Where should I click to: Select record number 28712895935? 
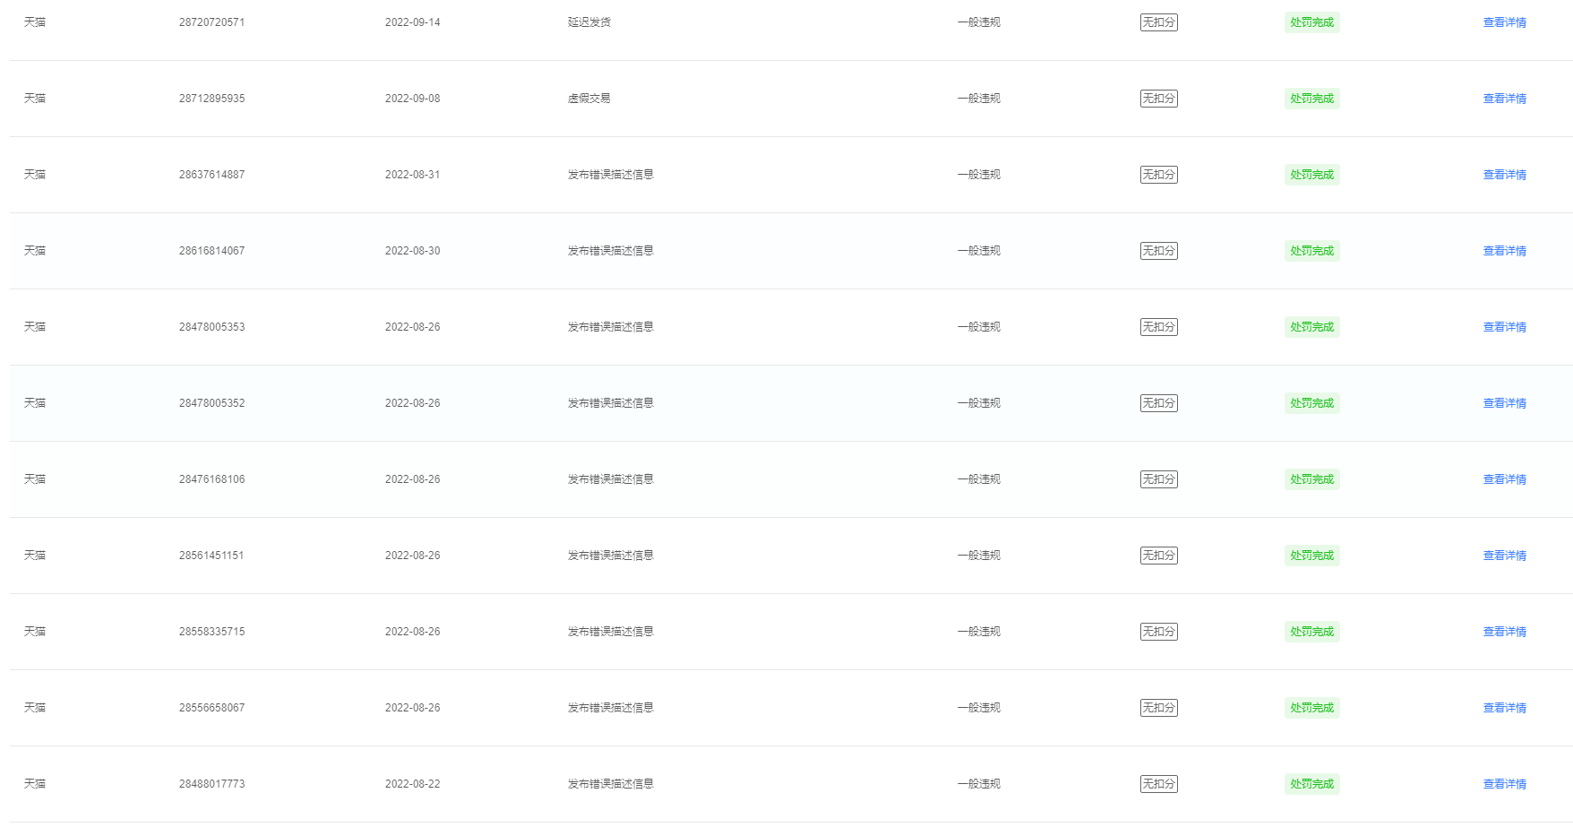(x=211, y=99)
